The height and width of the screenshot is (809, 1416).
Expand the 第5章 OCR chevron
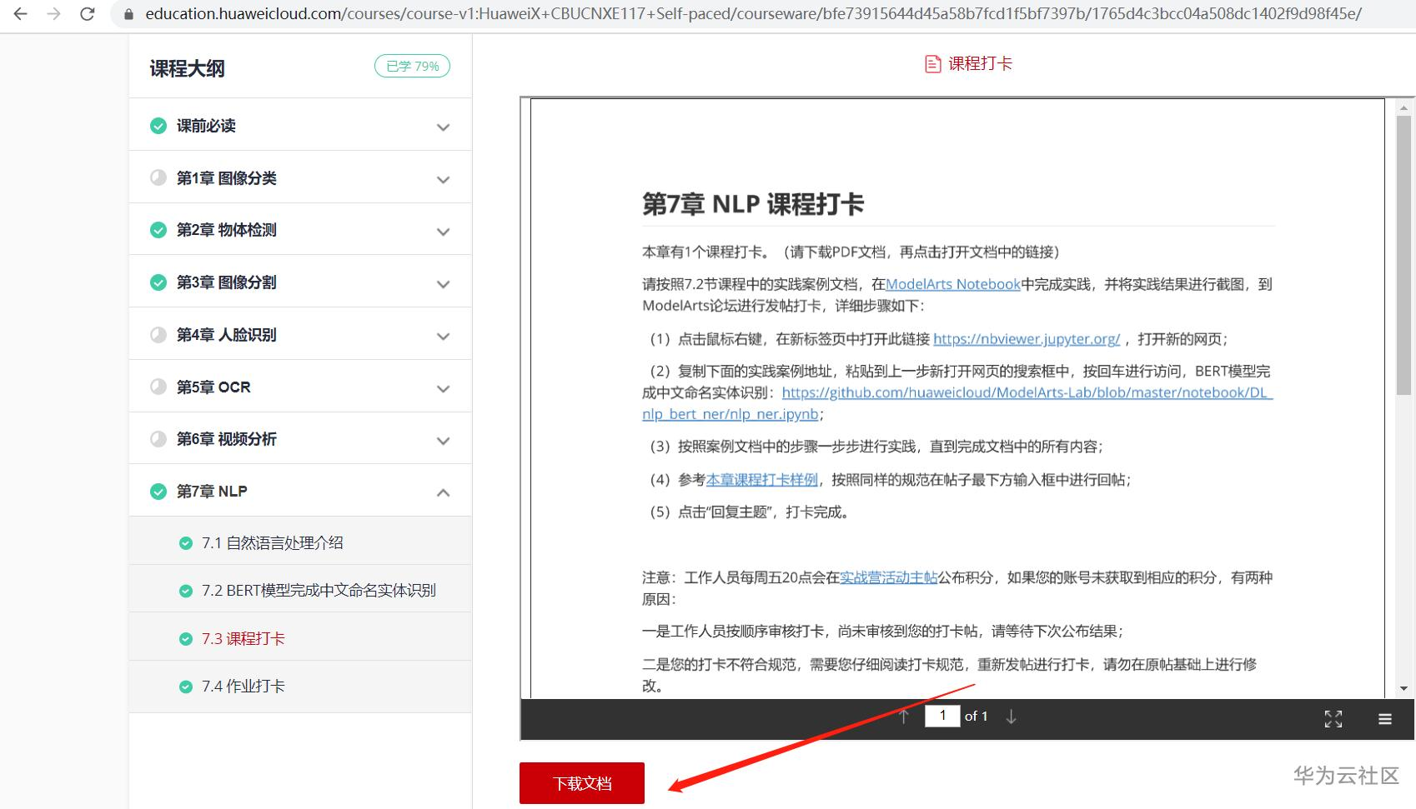tap(444, 389)
